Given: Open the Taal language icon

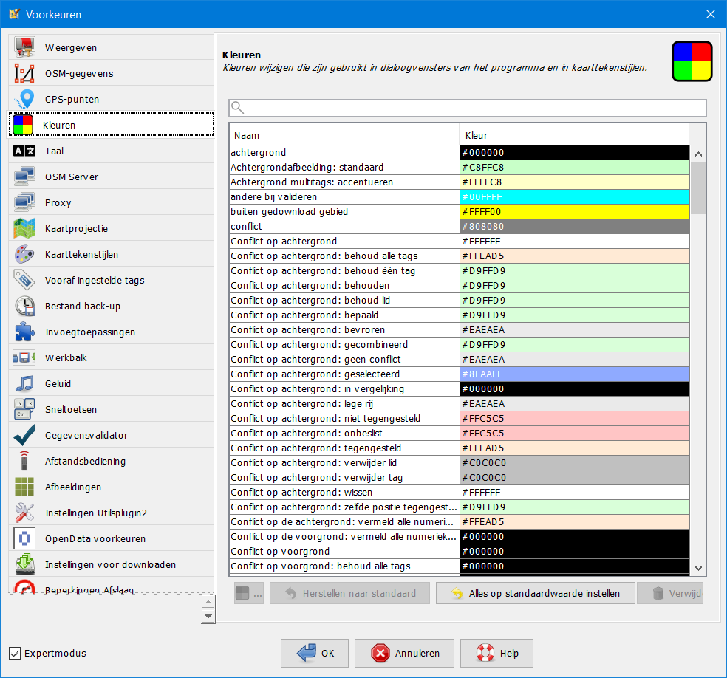Looking at the screenshot, I should click(24, 151).
